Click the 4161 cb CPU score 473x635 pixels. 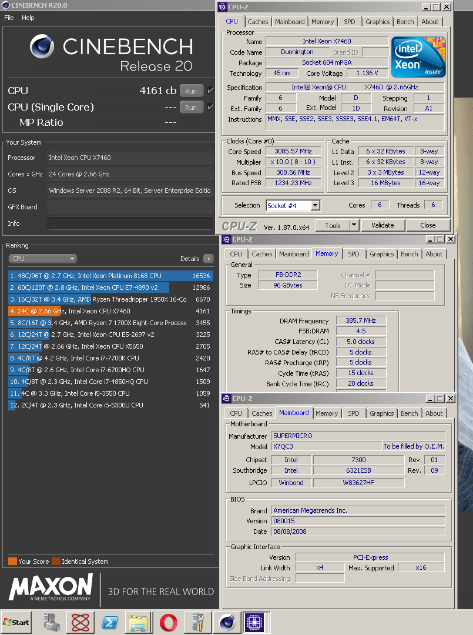[x=158, y=91]
